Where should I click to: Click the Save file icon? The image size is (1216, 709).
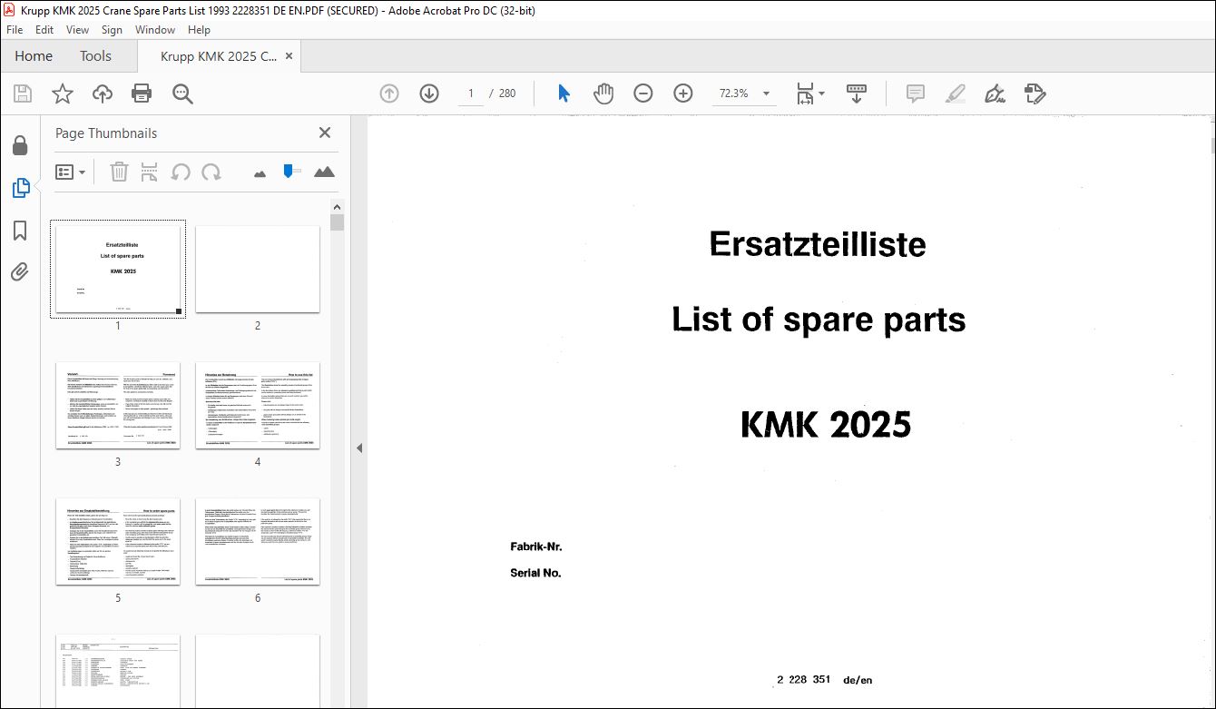click(23, 94)
